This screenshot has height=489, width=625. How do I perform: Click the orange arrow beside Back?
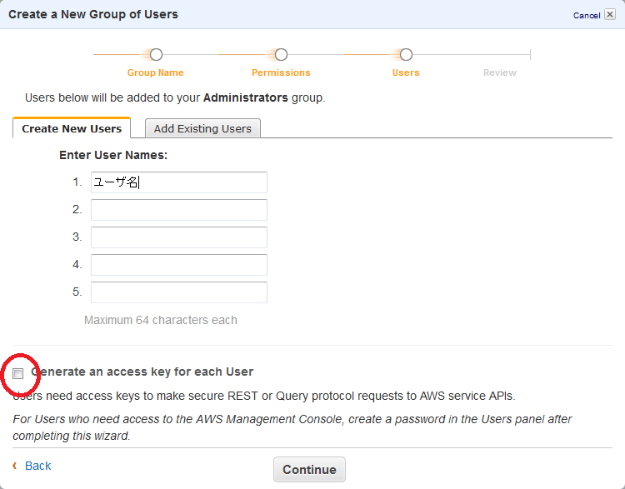[x=15, y=466]
